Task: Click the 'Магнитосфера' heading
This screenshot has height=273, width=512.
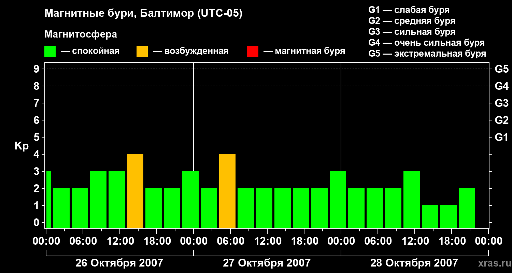Action: click(x=81, y=34)
